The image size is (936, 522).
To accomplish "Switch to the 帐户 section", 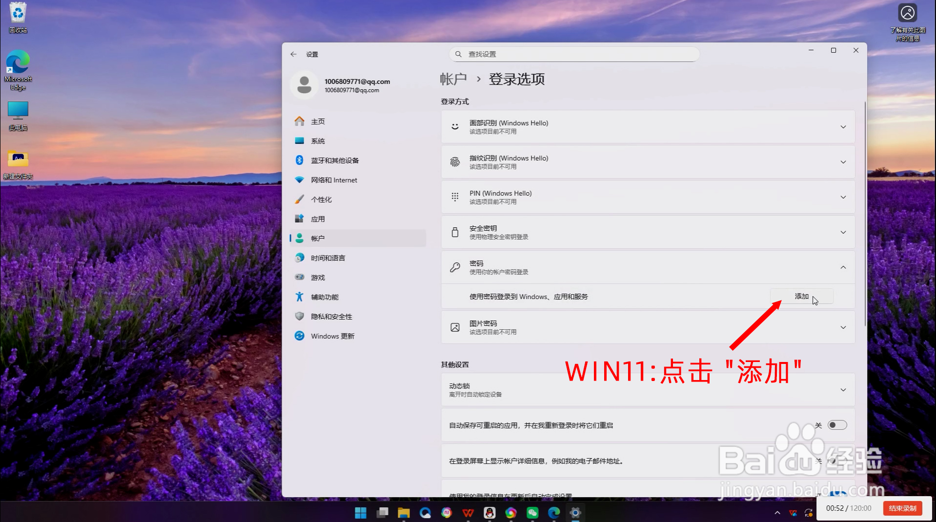I will pyautogui.click(x=318, y=238).
